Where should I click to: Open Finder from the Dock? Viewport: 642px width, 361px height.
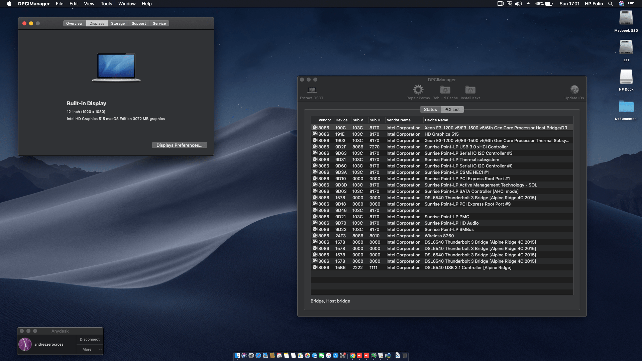[x=237, y=356]
